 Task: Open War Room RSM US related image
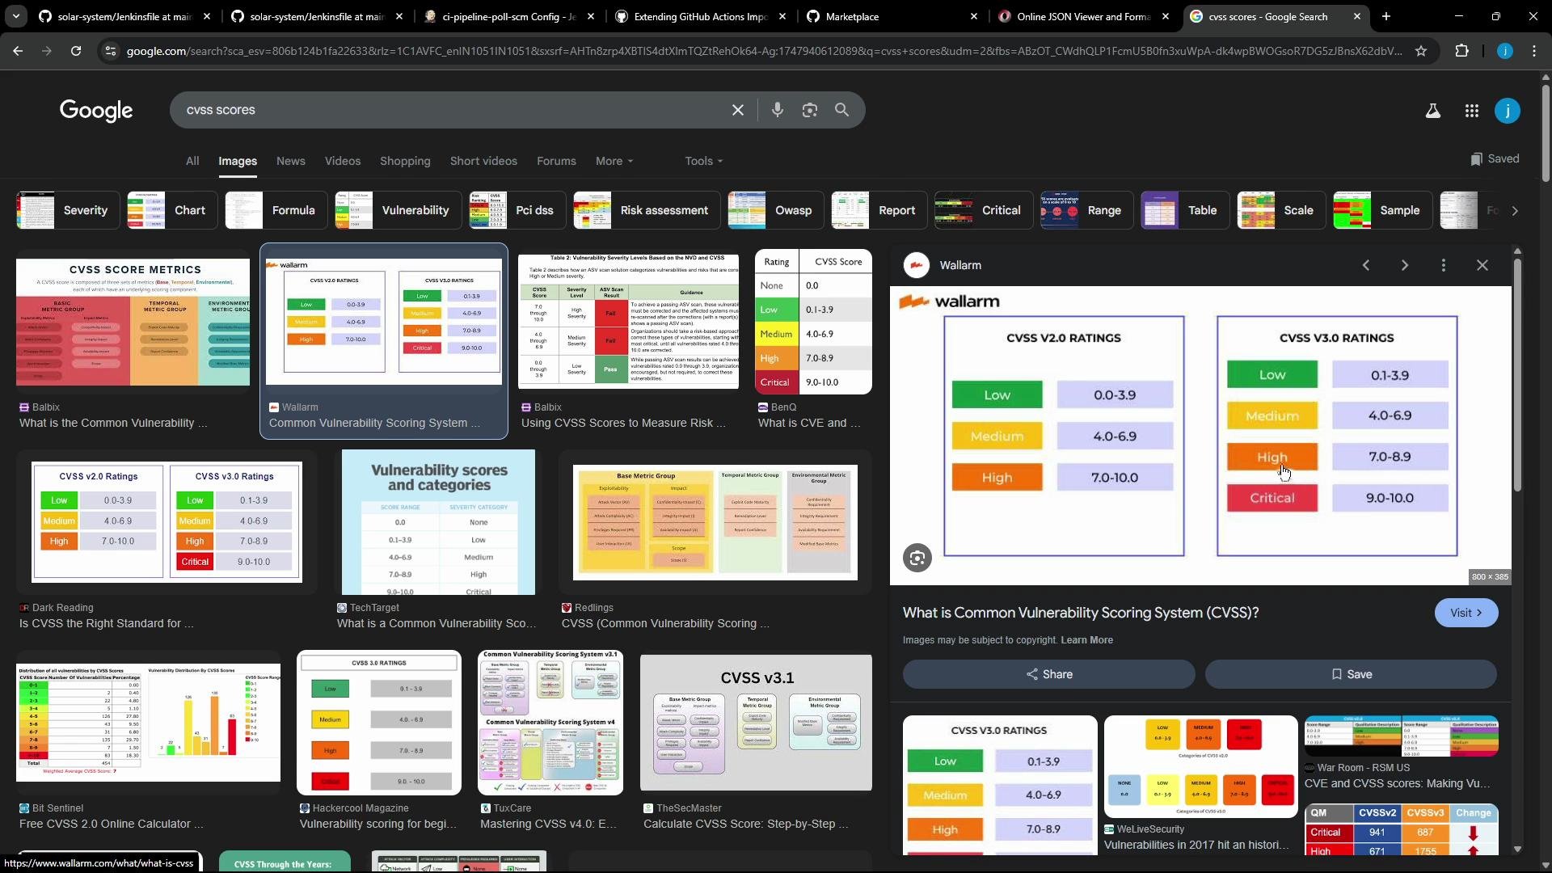tap(1402, 736)
